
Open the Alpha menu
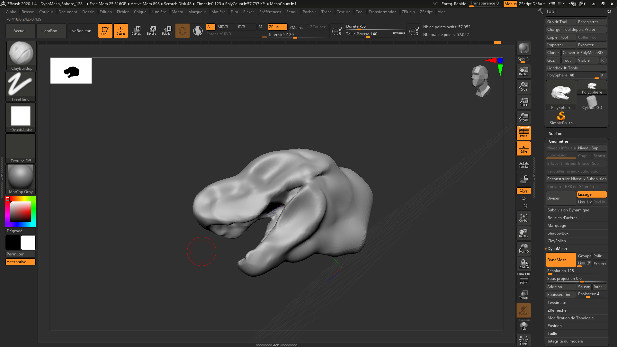point(11,12)
